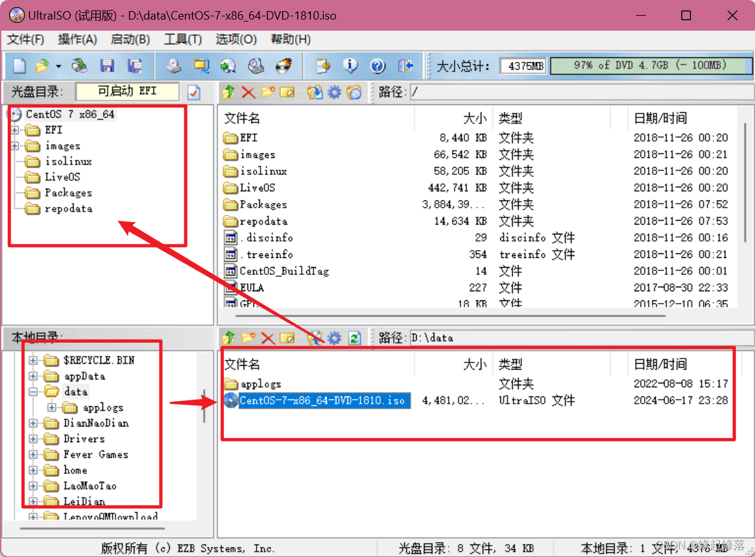Screen dimensions: 755x557
Task: Sort disc list by 日期/时间 column header
Action: 683,118
